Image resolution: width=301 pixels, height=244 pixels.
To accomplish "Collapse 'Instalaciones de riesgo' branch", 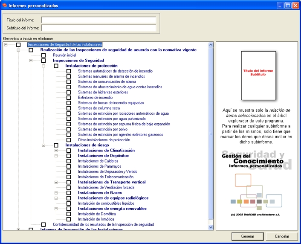I will [43, 145].
